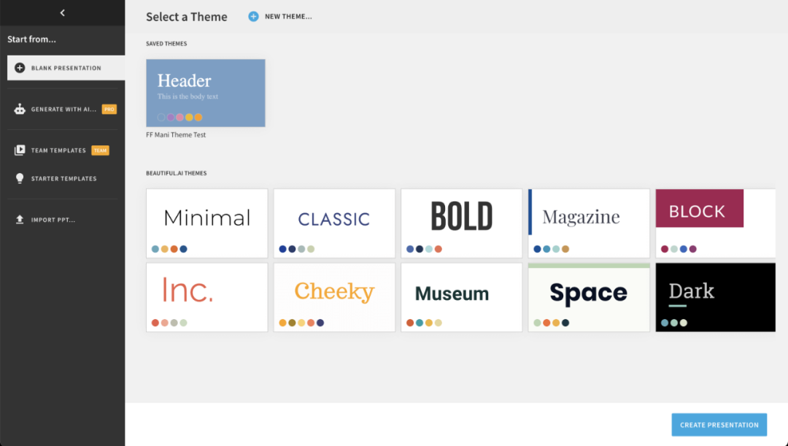Screen dimensions: 788x446
Task: Click the Team Templates slides icon
Action: tap(20, 150)
